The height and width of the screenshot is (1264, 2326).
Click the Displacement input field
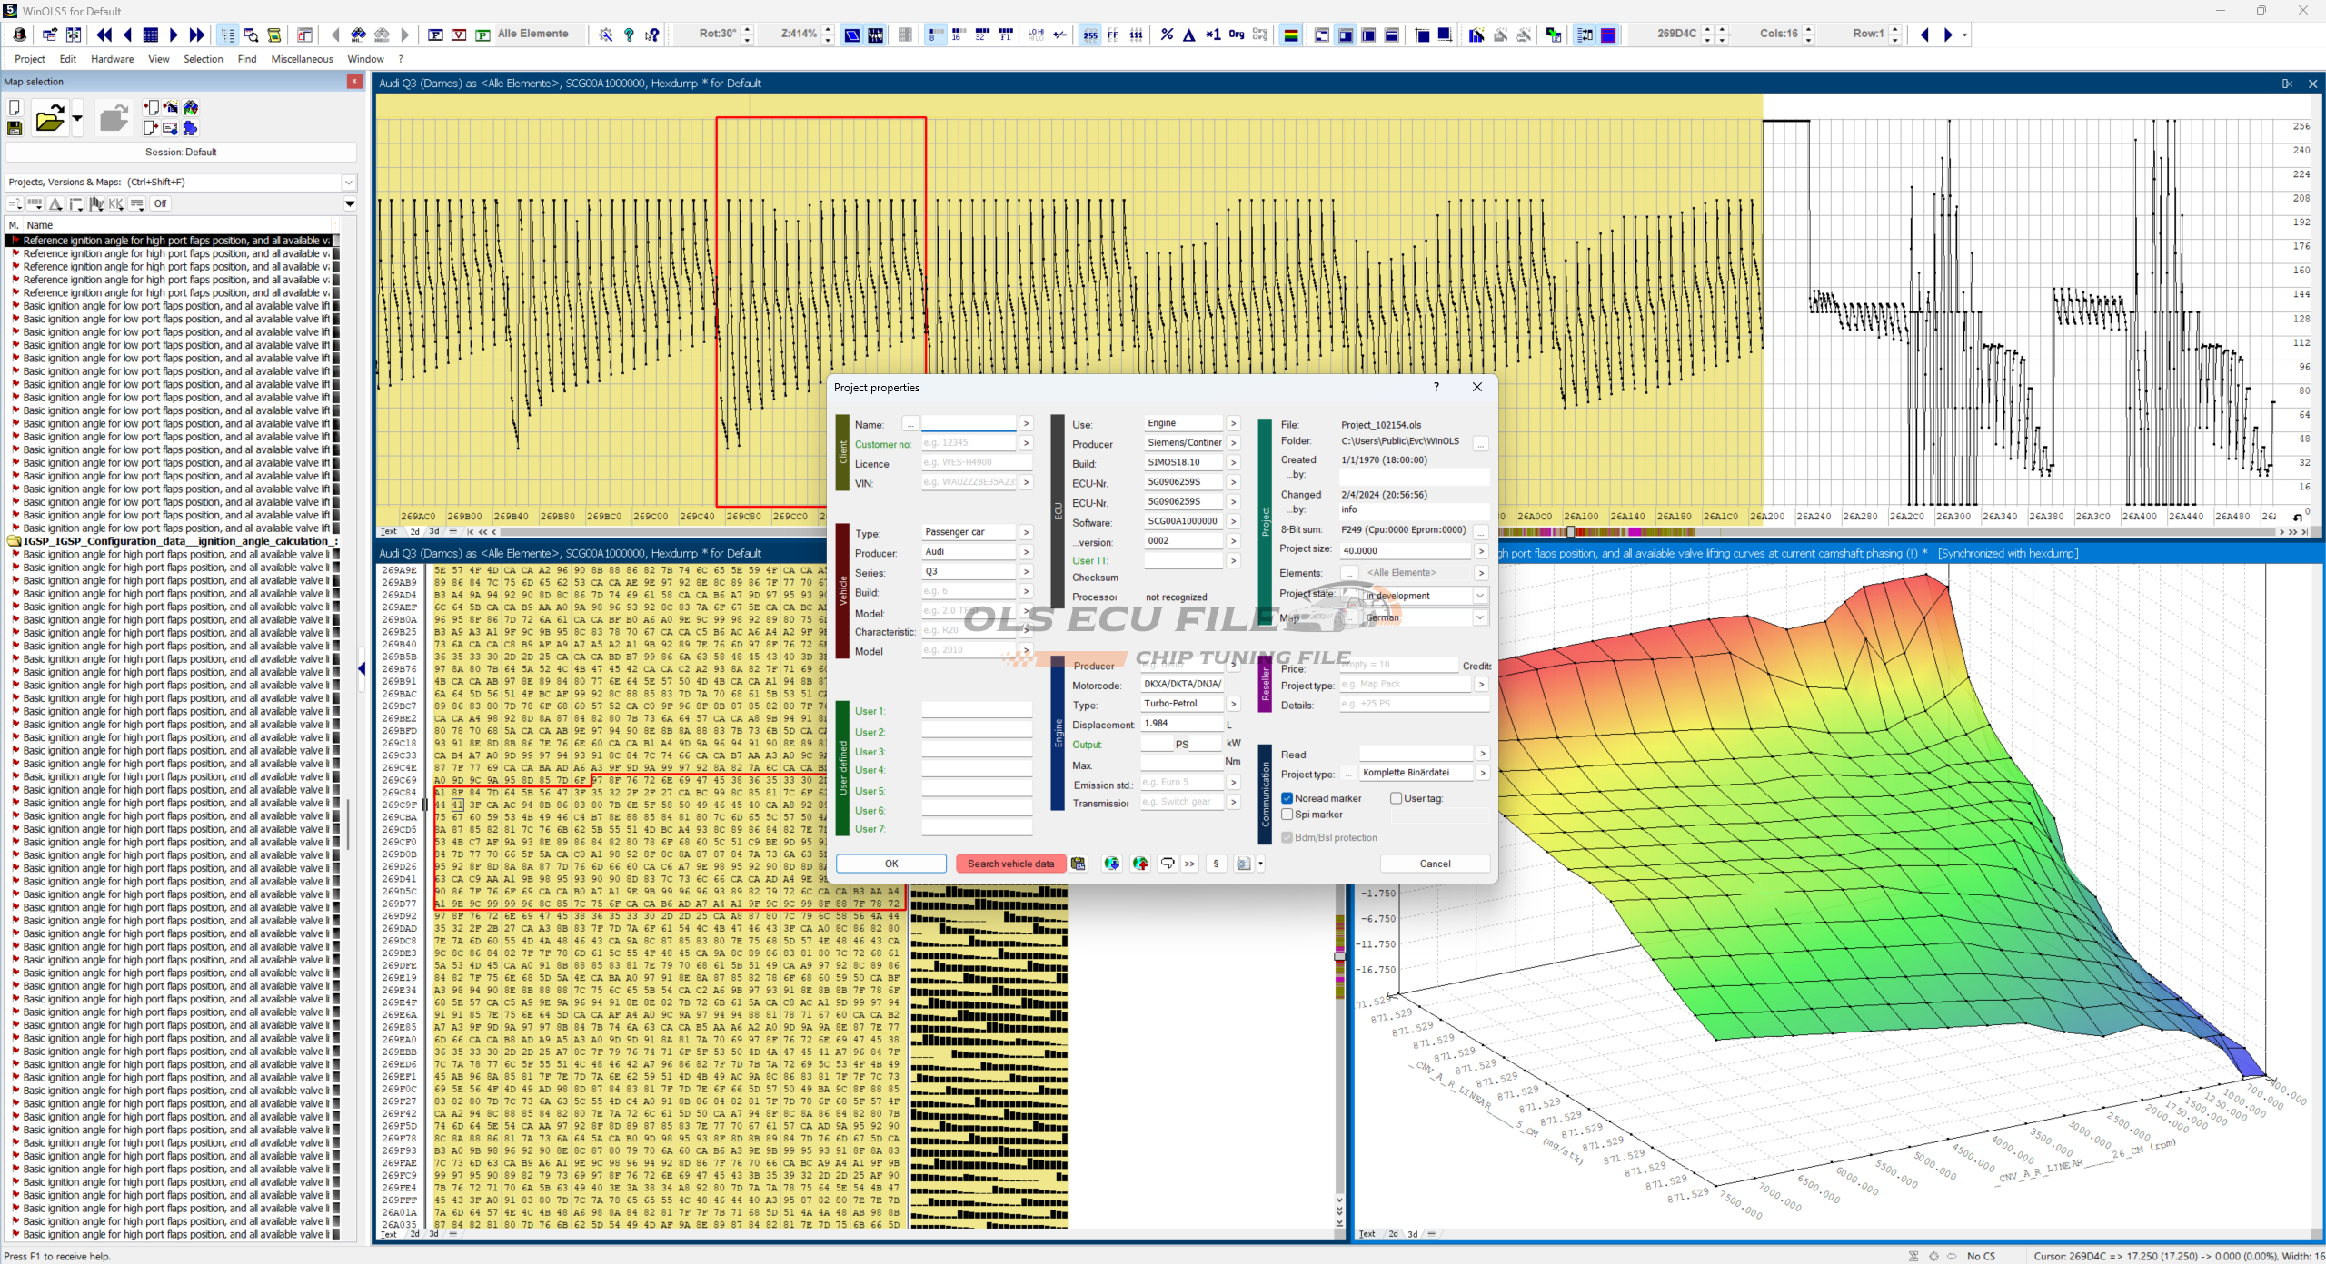click(x=1181, y=724)
